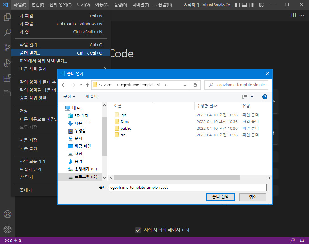309x244 pixels.
Task: Open the 파일(F) menu
Action: (20, 5)
